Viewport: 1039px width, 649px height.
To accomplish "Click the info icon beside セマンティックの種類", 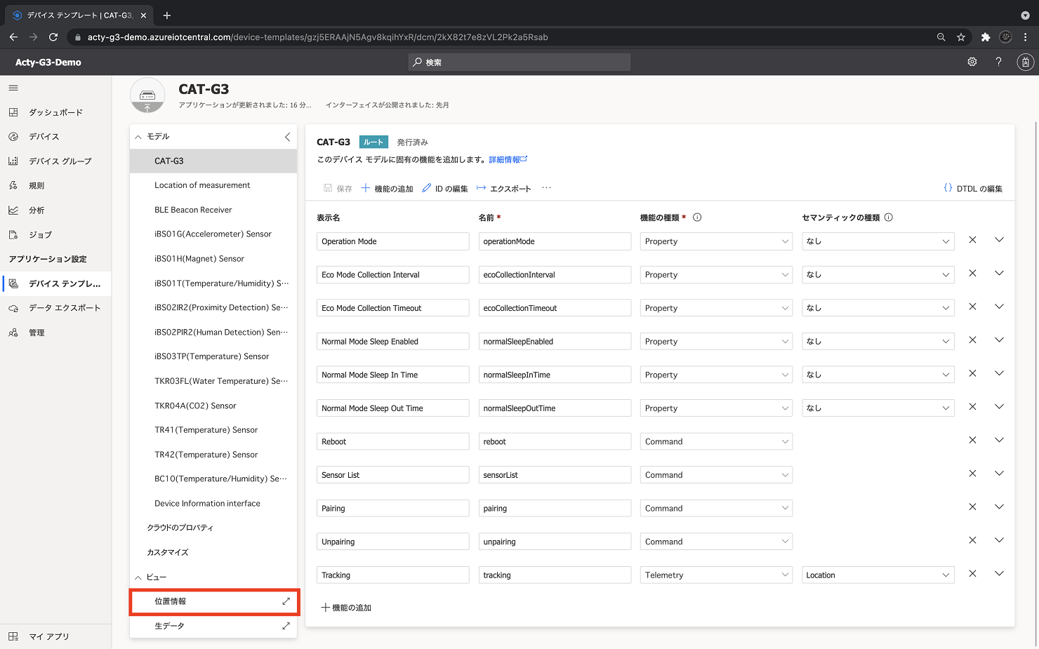I will (x=889, y=218).
